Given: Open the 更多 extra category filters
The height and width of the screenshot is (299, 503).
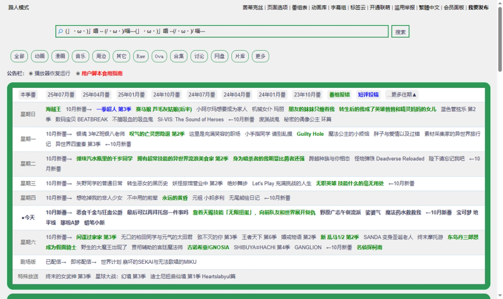Looking at the screenshot, I should pyautogui.click(x=260, y=56).
